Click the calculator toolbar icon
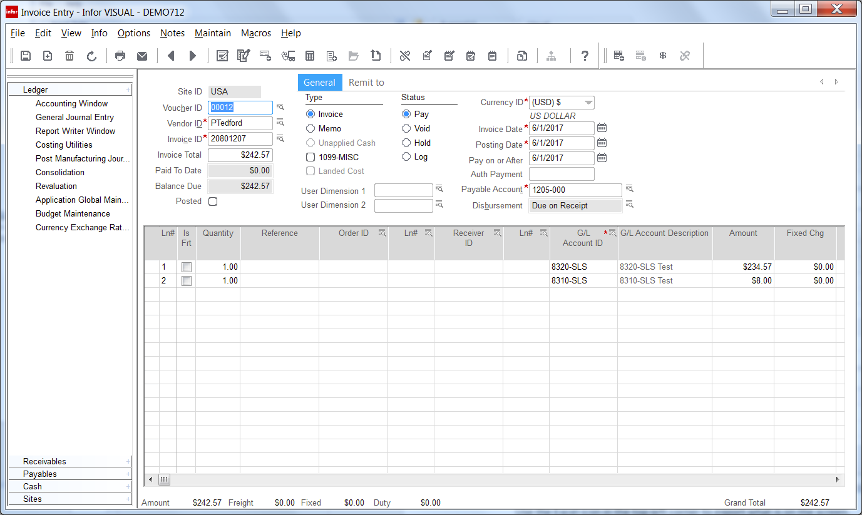The width and height of the screenshot is (862, 515). 309,56
